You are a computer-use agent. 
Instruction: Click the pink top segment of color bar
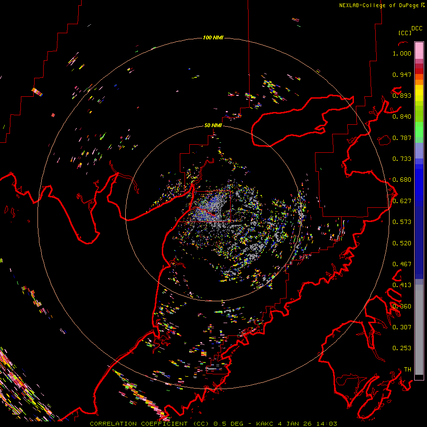pos(419,50)
